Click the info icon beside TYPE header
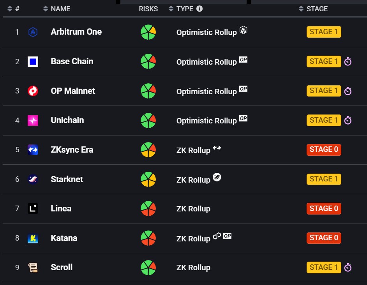 tap(199, 9)
